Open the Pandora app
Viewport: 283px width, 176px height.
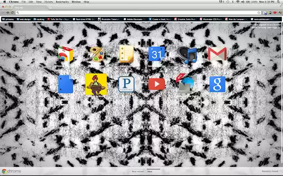click(x=126, y=84)
